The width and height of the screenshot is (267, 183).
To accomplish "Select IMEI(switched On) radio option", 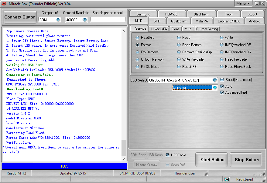I will pos(235,52).
